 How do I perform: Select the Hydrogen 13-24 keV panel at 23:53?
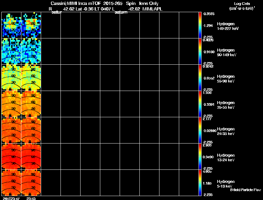click(31, 156)
